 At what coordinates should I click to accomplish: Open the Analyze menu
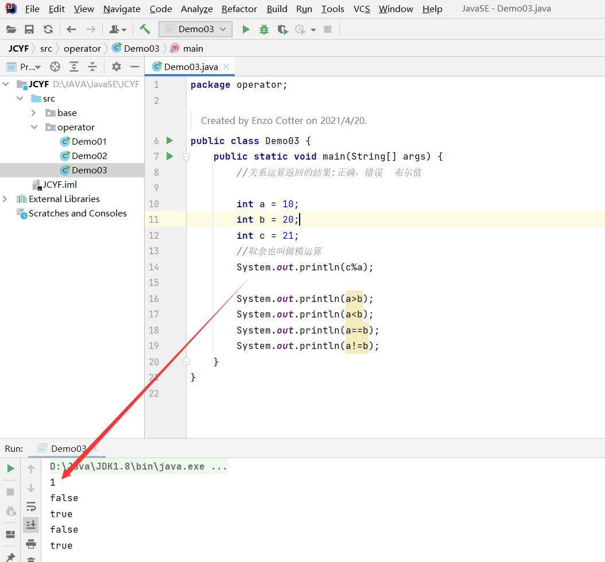(197, 9)
